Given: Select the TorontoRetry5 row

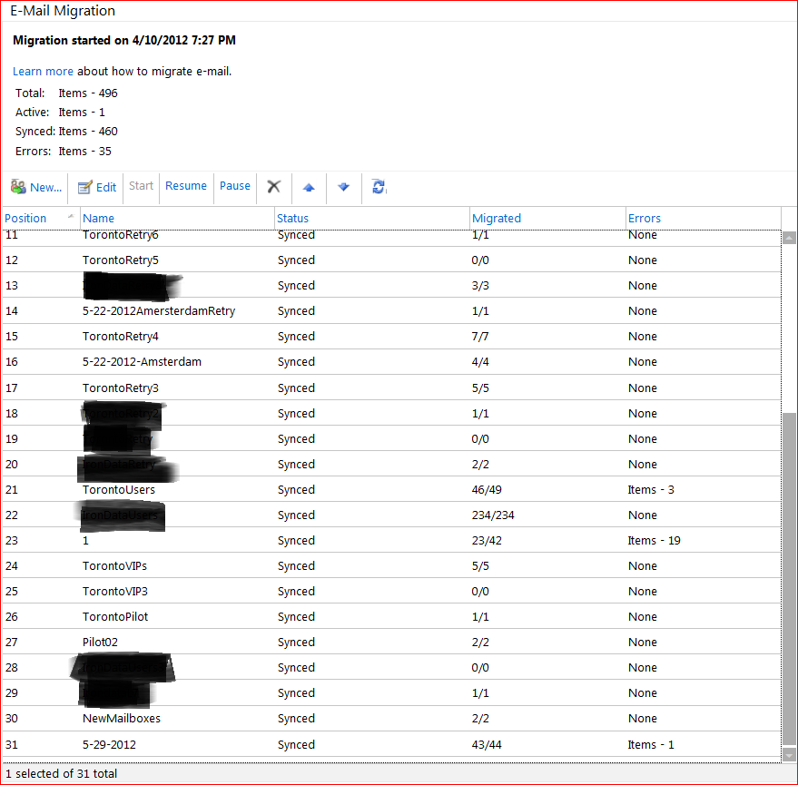Looking at the screenshot, I should coord(391,260).
